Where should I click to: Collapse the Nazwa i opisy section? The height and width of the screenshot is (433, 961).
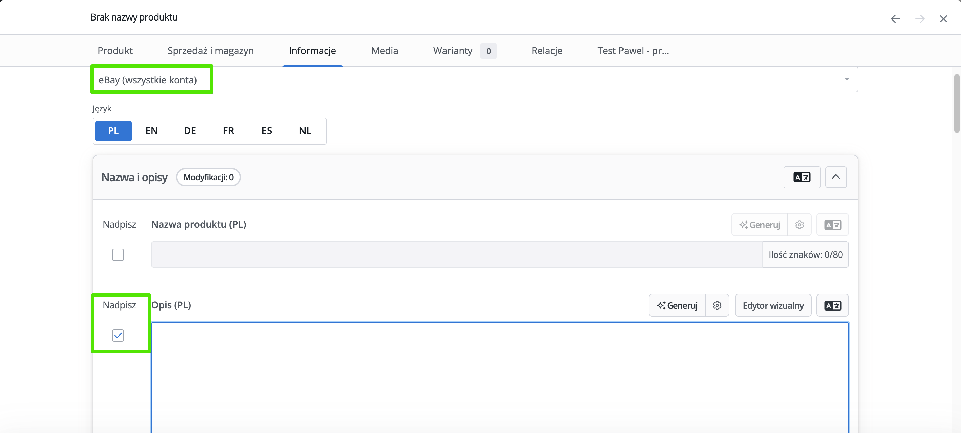point(835,178)
